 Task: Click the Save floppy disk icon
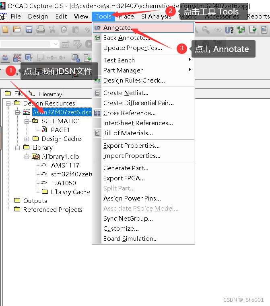pos(29,30)
